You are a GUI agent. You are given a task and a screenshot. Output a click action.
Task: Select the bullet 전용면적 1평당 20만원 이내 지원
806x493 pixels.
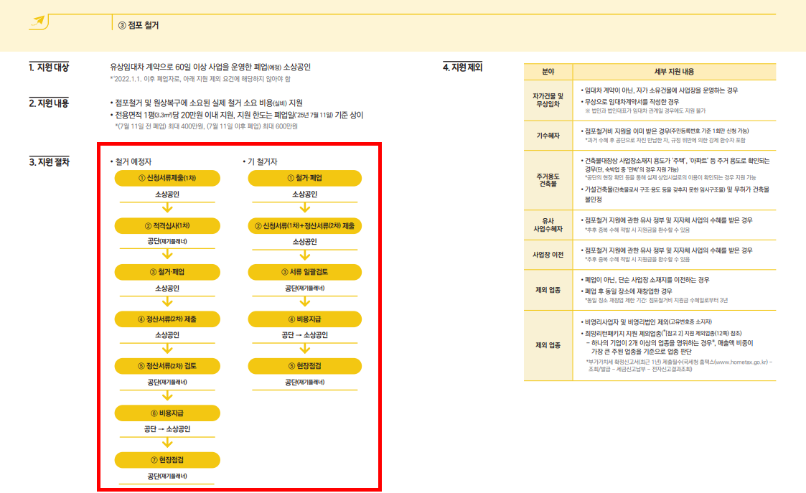[x=236, y=115]
